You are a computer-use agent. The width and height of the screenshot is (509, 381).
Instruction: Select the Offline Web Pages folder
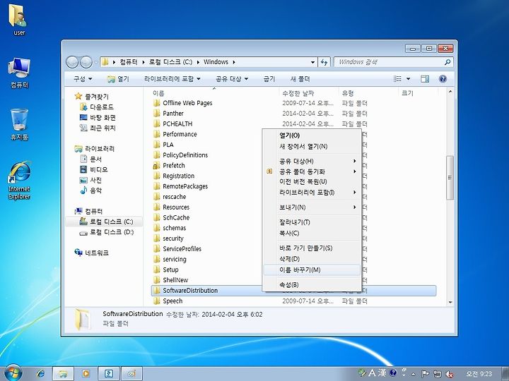point(187,103)
